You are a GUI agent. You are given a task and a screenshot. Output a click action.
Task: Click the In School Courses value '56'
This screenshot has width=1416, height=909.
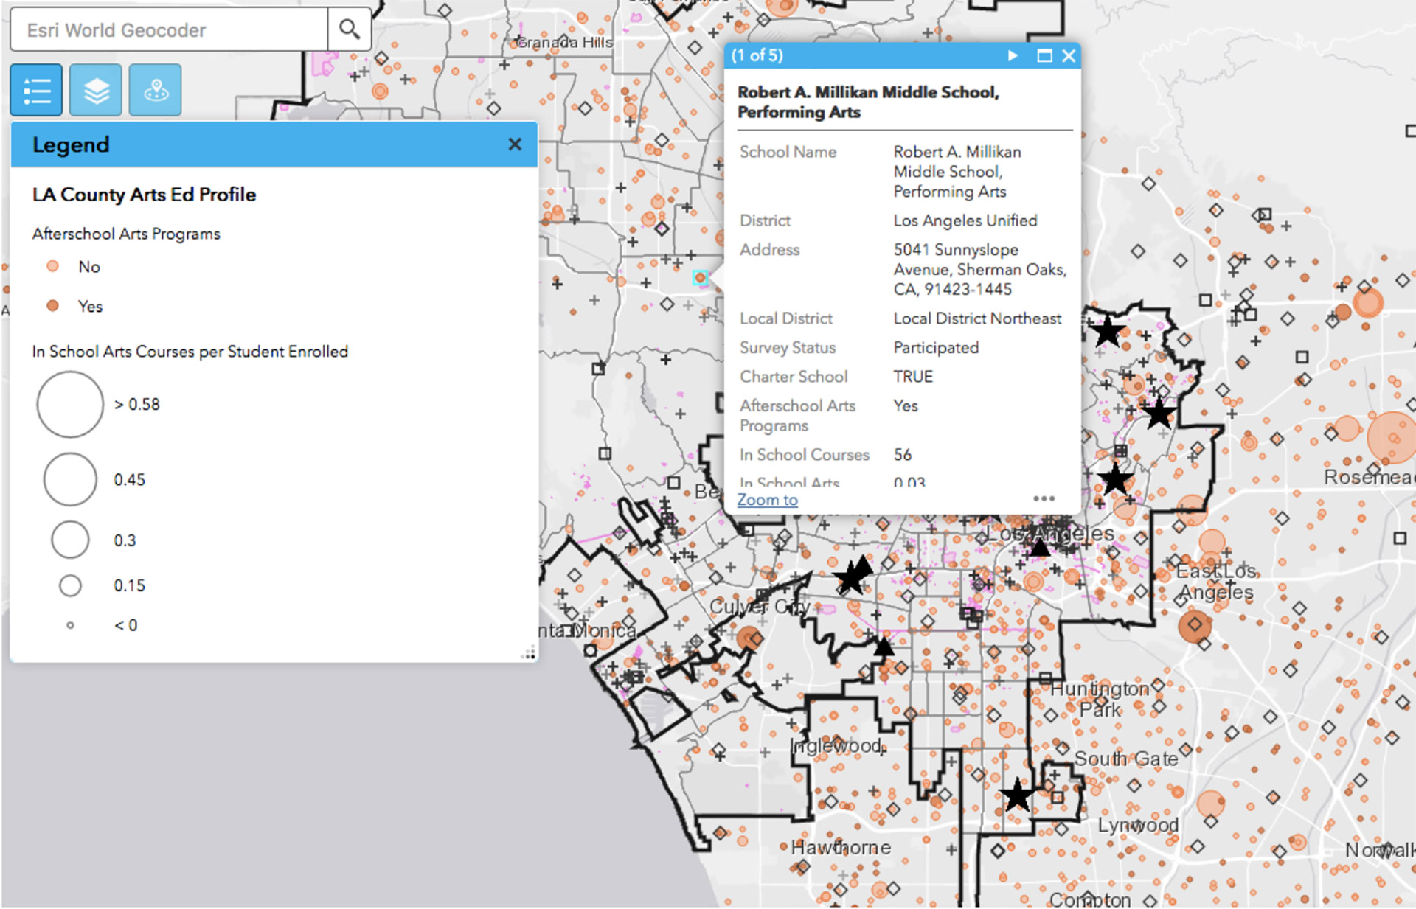[x=903, y=454]
